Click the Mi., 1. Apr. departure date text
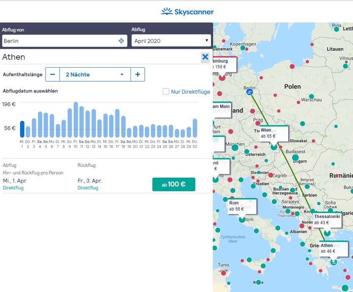The width and height of the screenshot is (353, 292). (15, 181)
